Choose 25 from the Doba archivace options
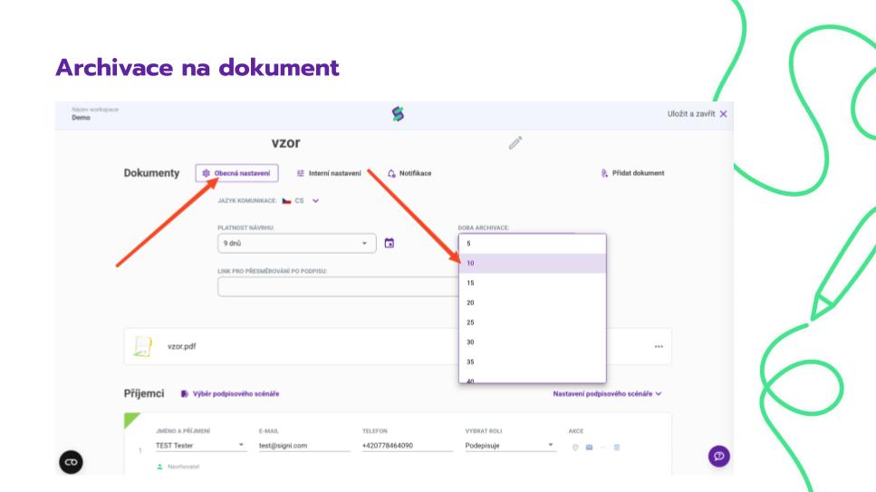 pyautogui.click(x=532, y=323)
